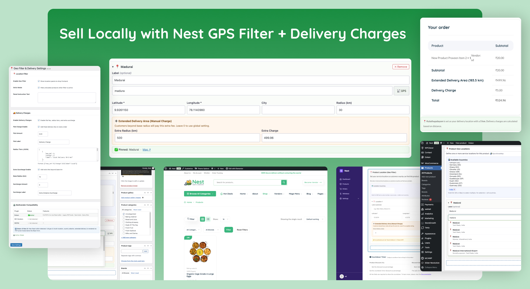Open the Default sorting dropdown
This screenshot has height=289, width=530.
point(314,219)
